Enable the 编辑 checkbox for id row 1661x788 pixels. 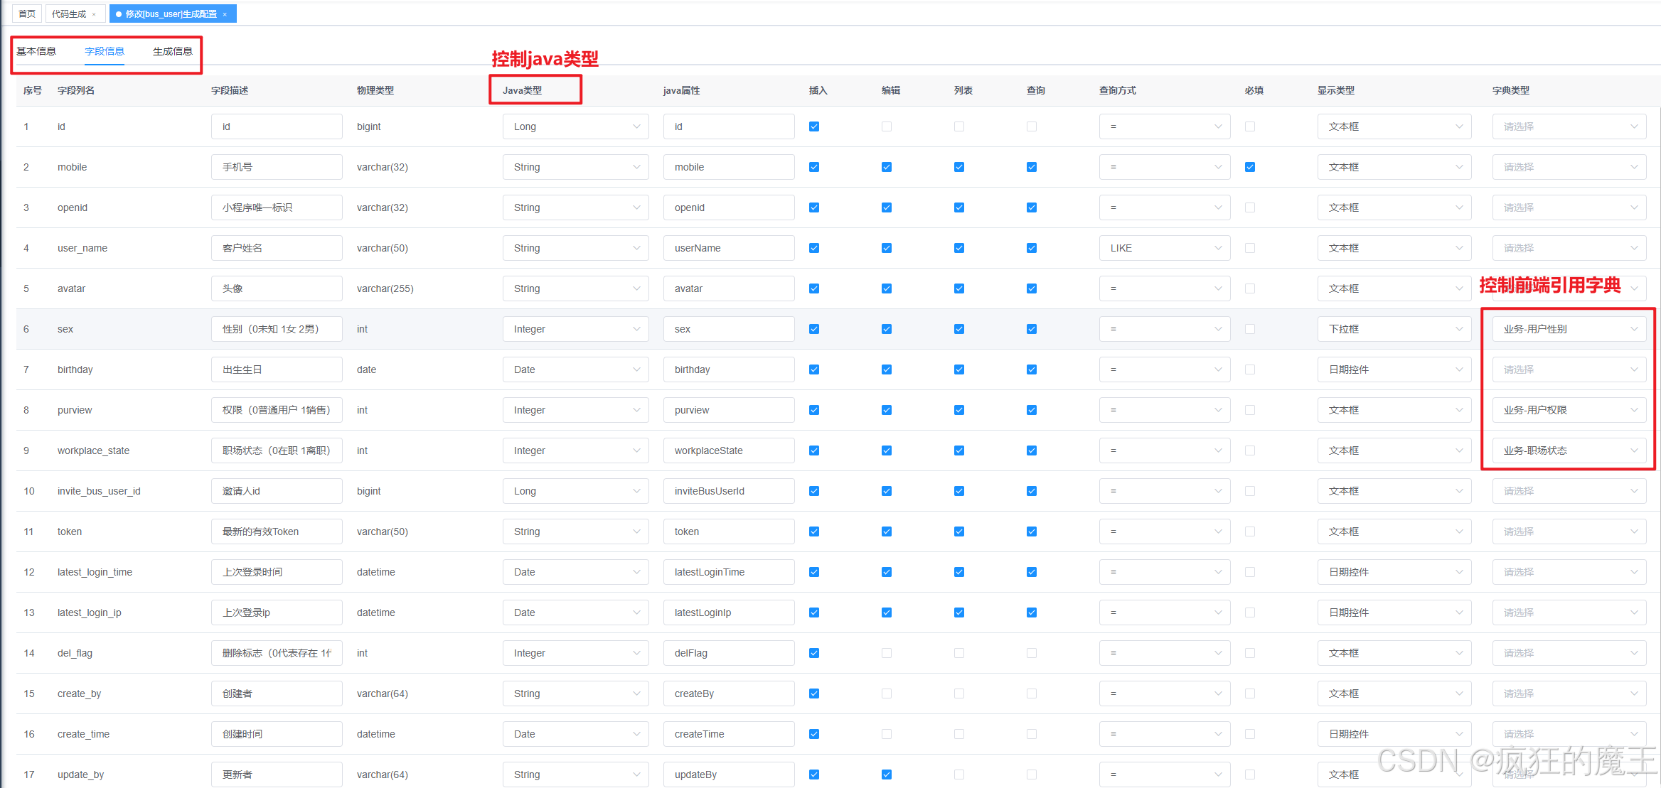pos(887,126)
